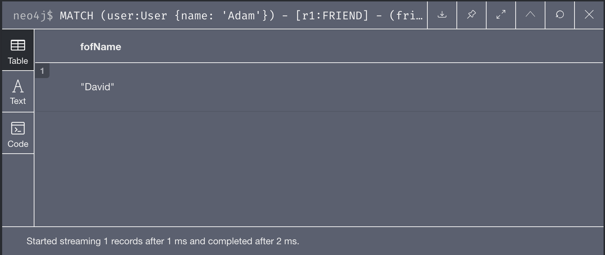Click the fofName column header
This screenshot has width=605, height=255.
coord(100,47)
